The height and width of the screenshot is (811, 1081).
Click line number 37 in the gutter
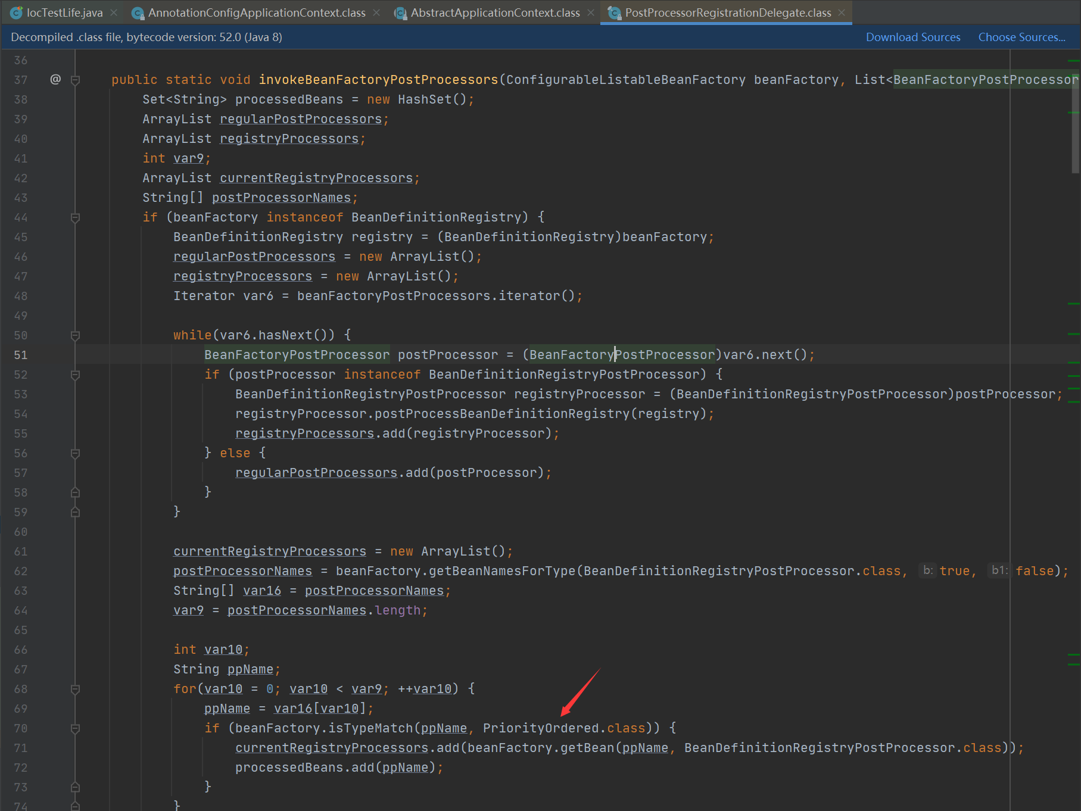[x=21, y=80]
